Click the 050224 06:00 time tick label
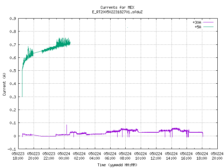This screenshot has width=224, height=168. pyautogui.click(x=110, y=156)
